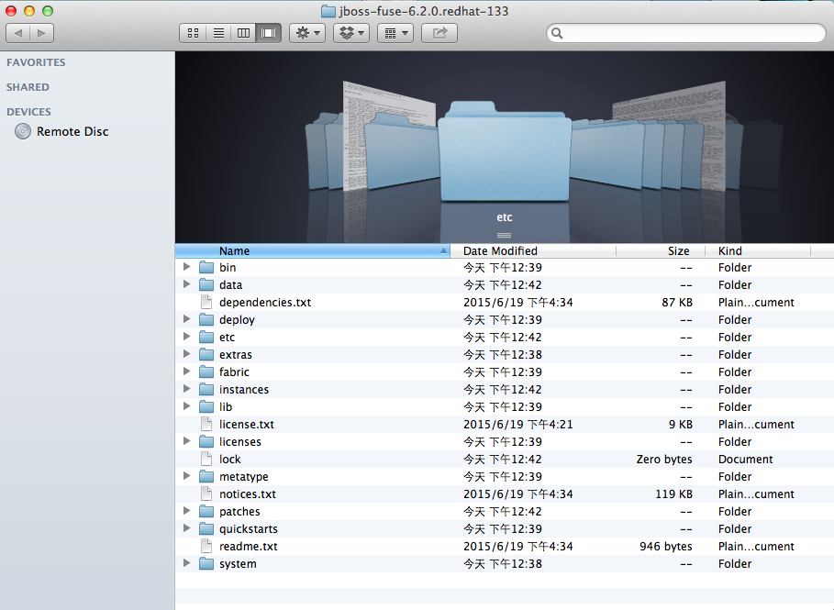Click in the Finder search field
The image size is (834, 610).
pyautogui.click(x=686, y=33)
